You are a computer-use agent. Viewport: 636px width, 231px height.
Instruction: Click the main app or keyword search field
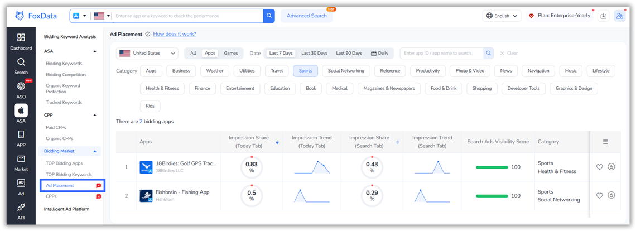click(x=187, y=16)
